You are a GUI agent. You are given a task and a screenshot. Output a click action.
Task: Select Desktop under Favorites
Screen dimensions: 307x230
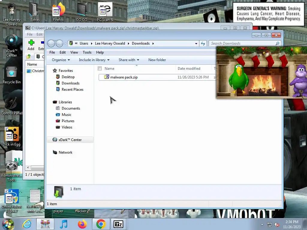68,77
